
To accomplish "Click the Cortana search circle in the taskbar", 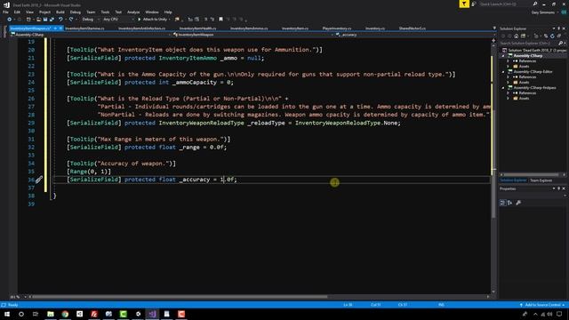I will pos(21,314).
